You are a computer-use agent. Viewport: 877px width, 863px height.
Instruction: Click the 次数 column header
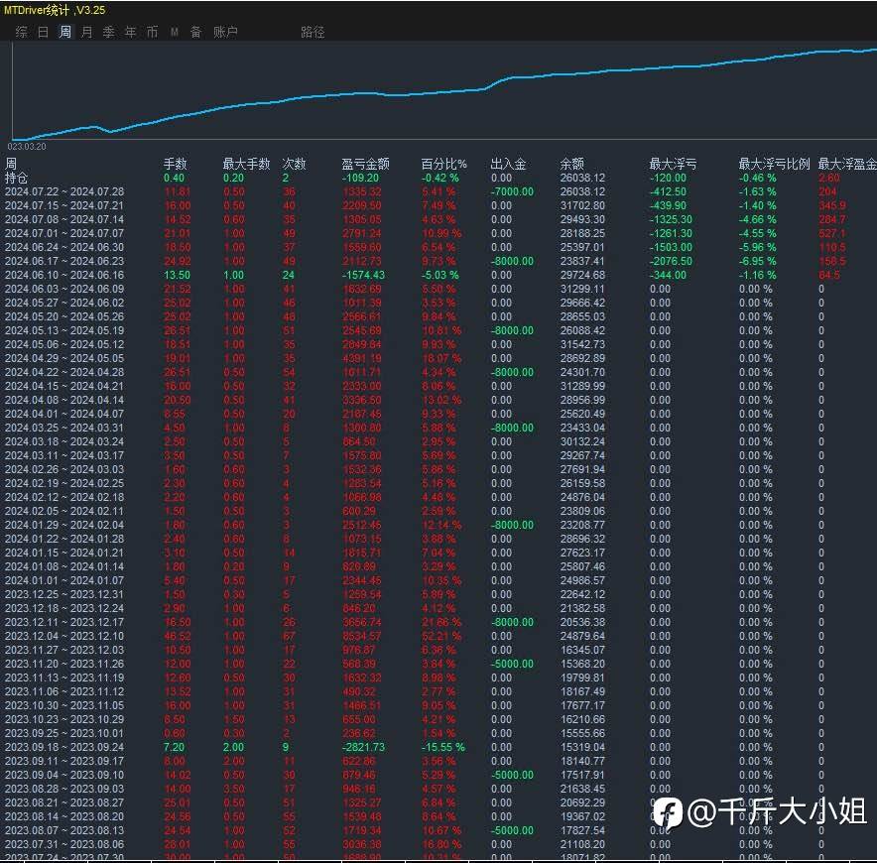[294, 164]
